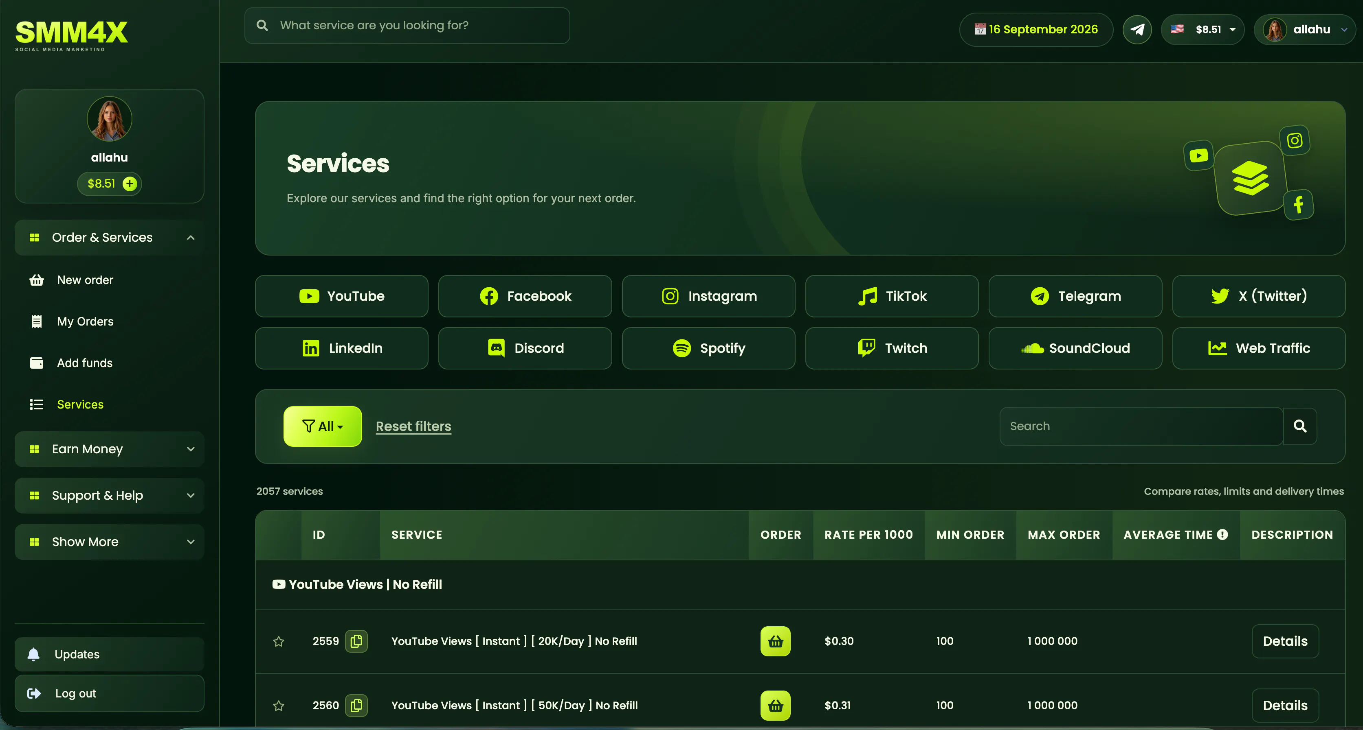Expand the Support & Help section

click(110, 496)
